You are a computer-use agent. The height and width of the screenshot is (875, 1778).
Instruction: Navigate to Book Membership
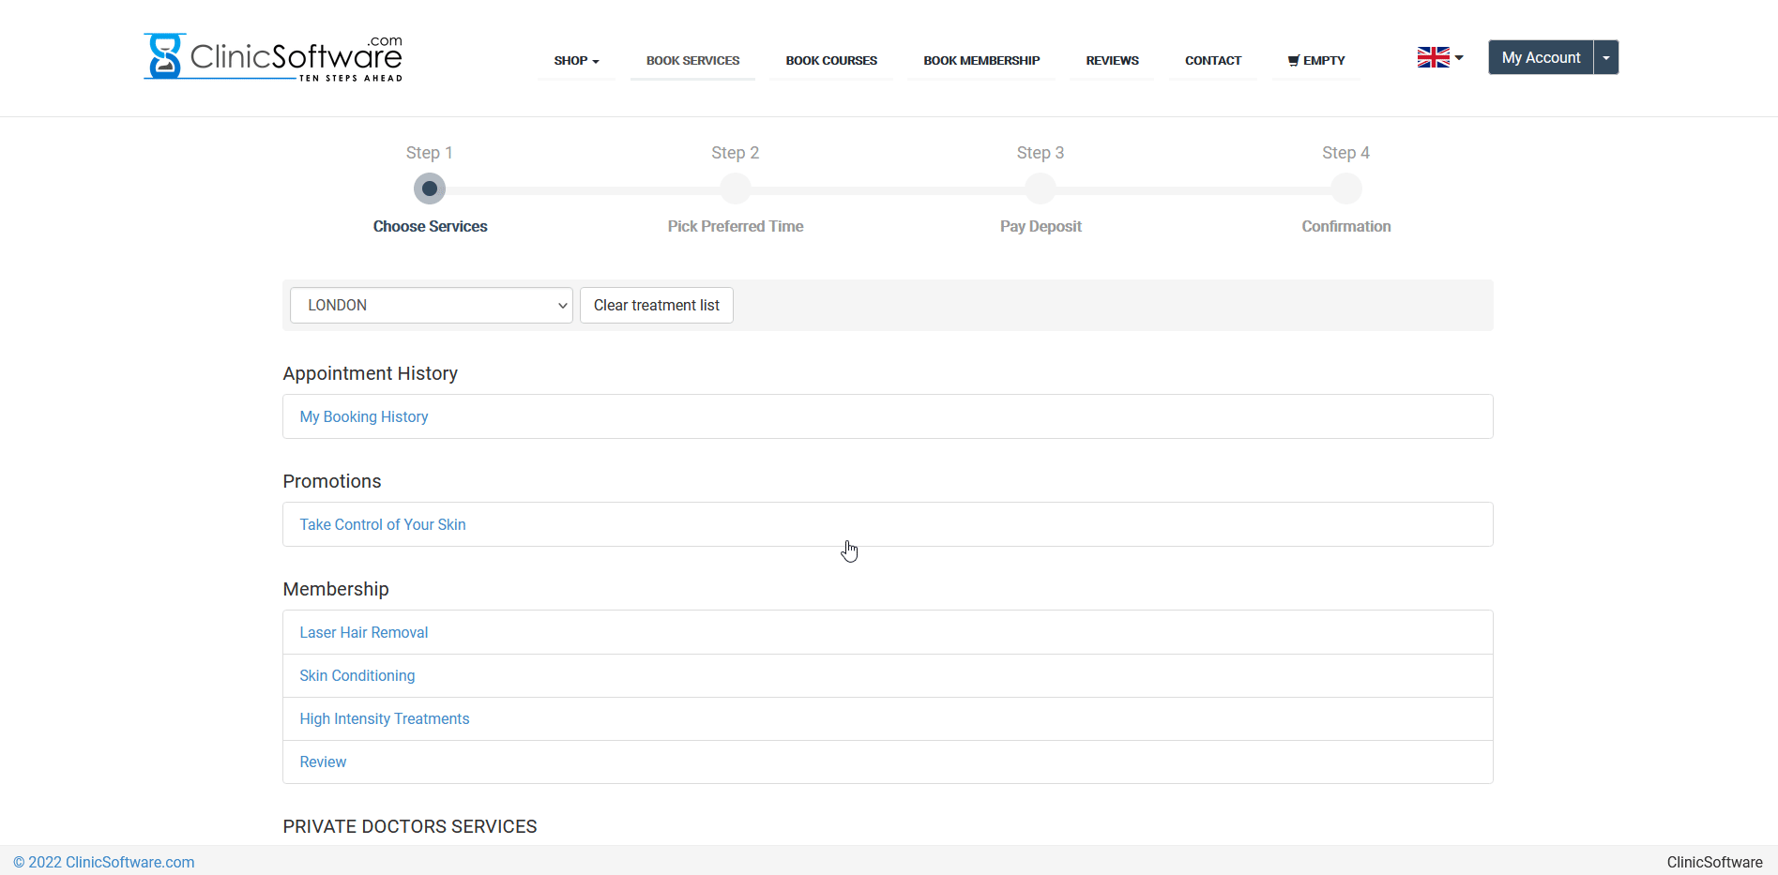coord(981,61)
